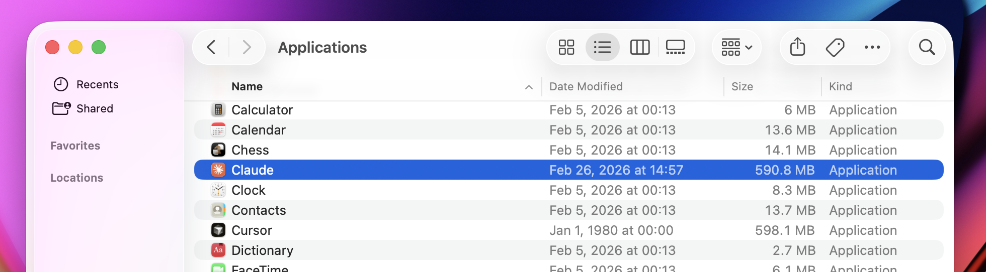Click the Cursor app icon

pos(218,230)
